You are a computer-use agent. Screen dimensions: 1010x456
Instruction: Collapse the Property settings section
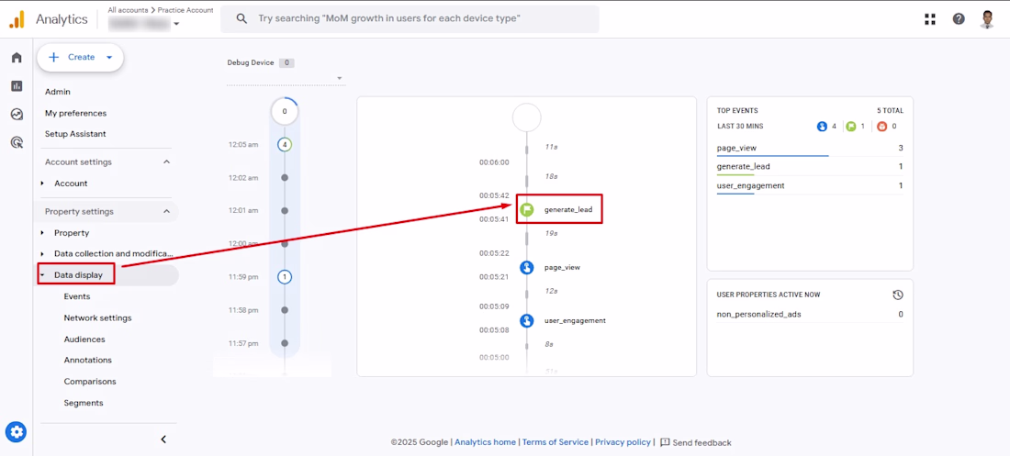[x=166, y=212]
